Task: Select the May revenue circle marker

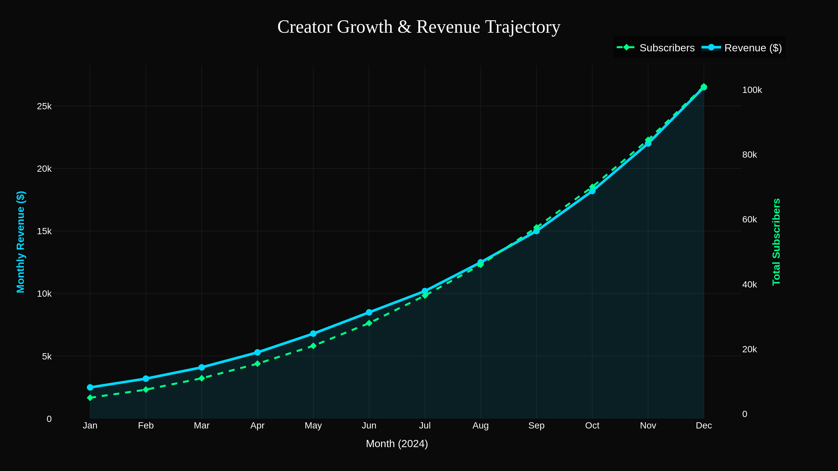Action: pos(313,334)
